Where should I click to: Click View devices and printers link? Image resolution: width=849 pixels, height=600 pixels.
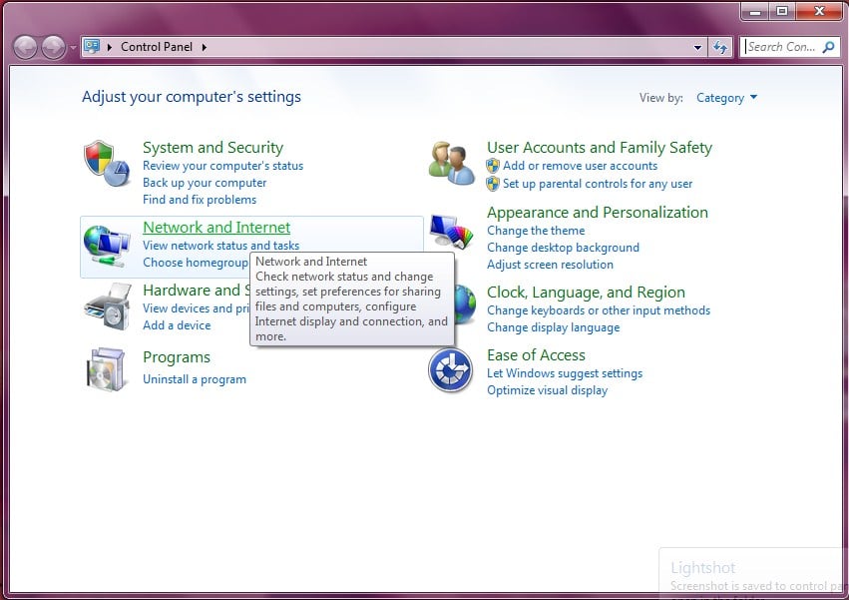click(196, 308)
